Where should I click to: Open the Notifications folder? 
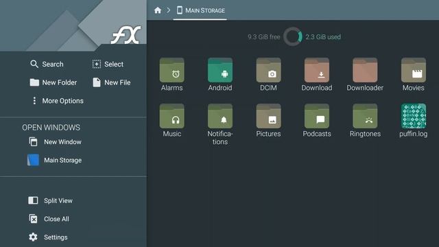pos(220,125)
